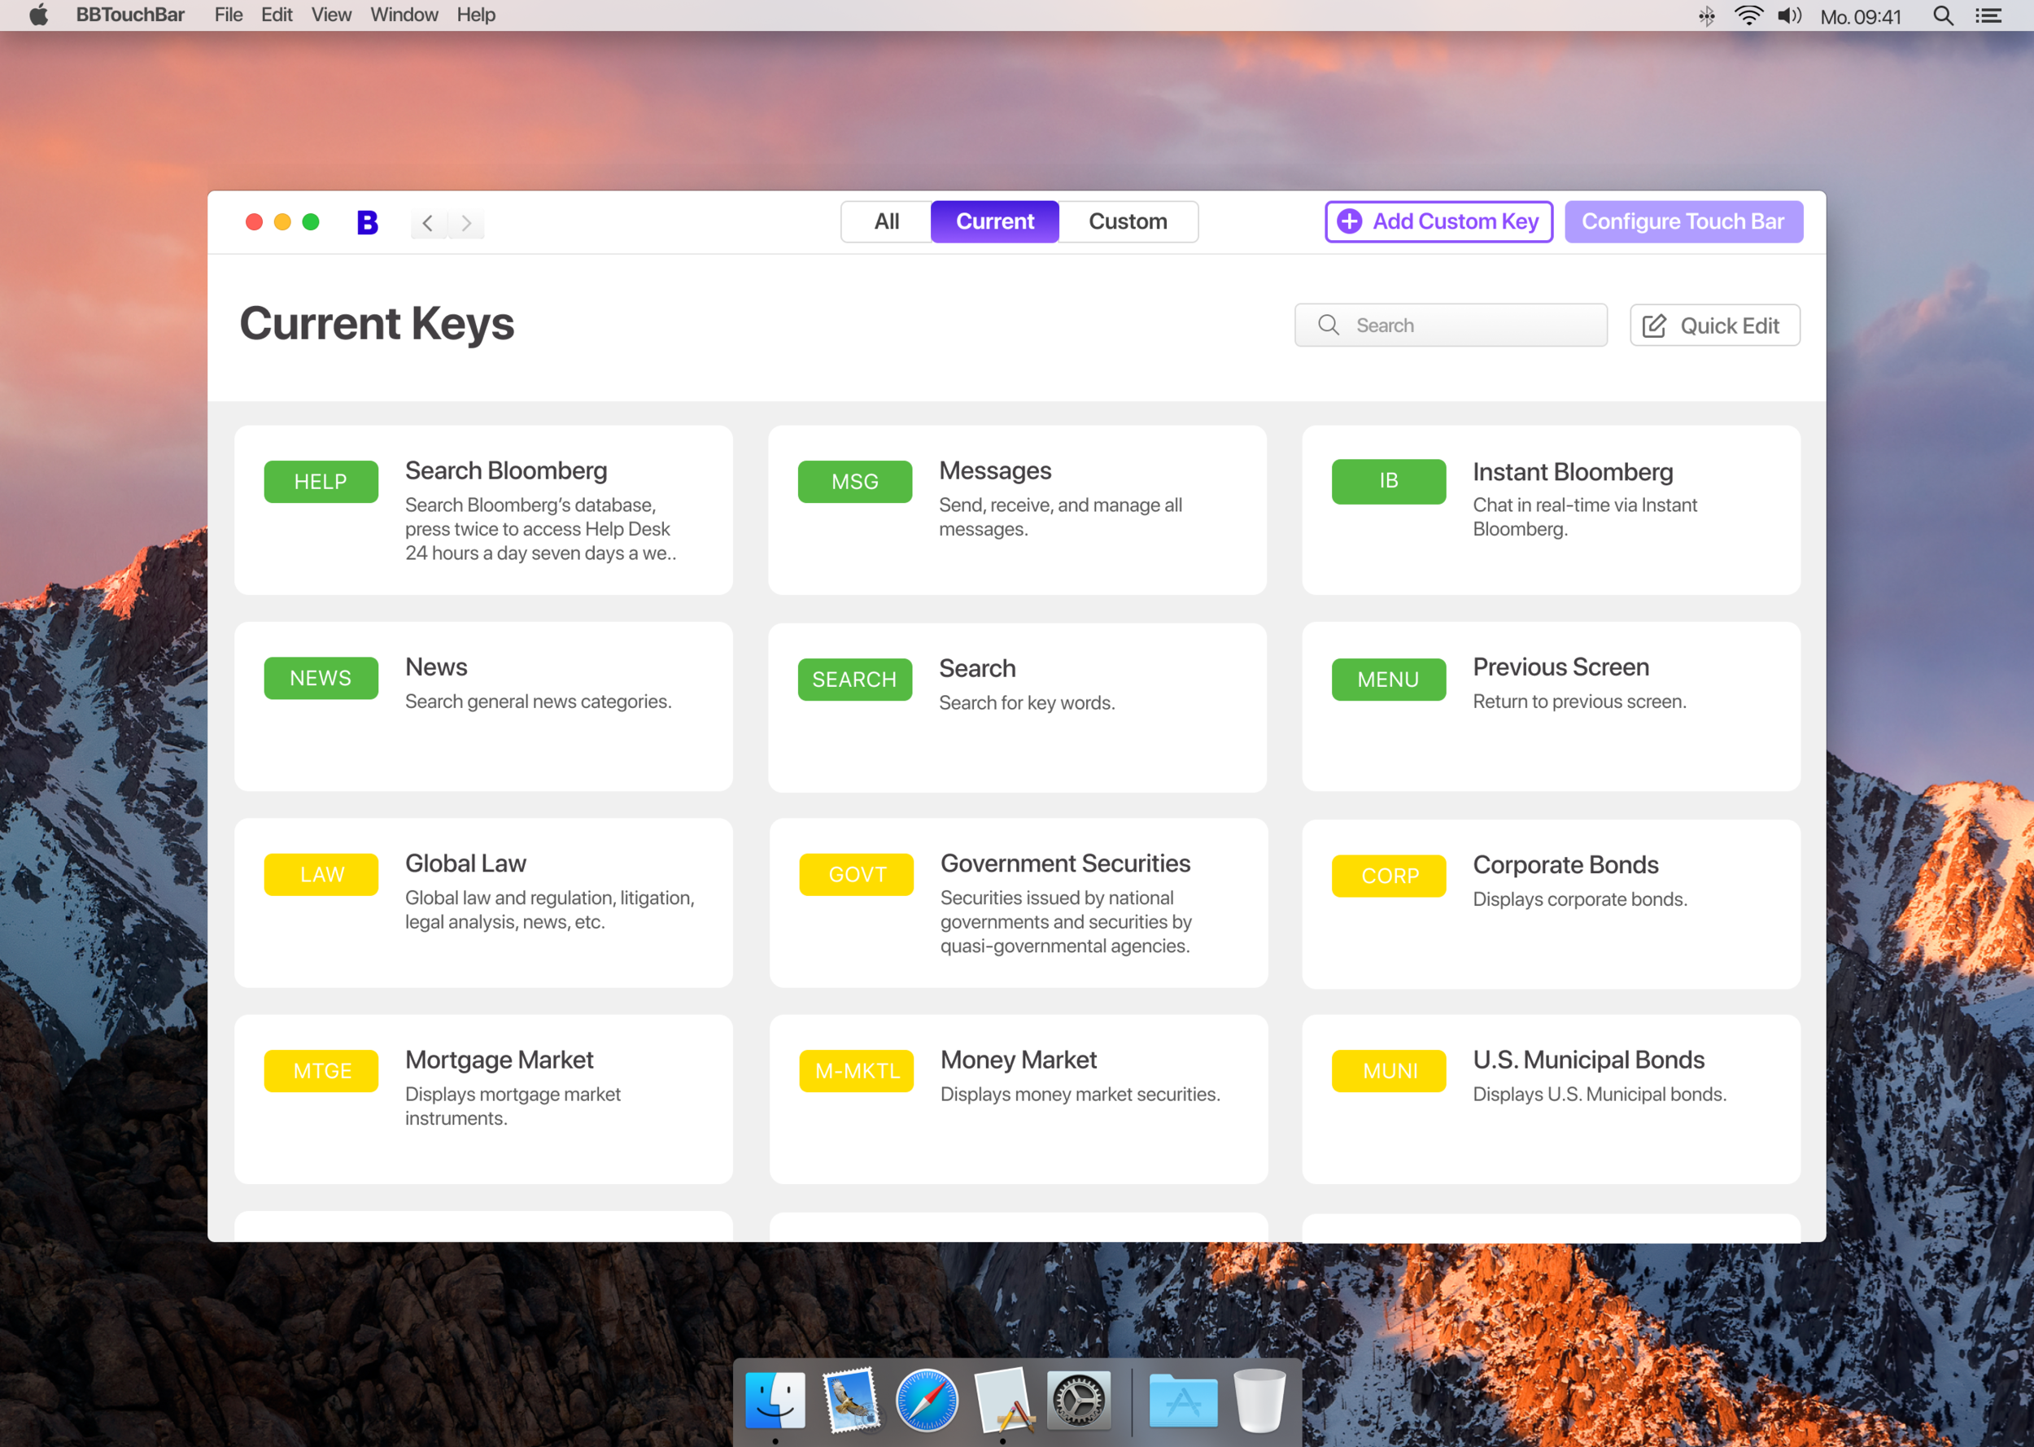
Task: Click the volume icon in menu bar
Action: click(1789, 15)
